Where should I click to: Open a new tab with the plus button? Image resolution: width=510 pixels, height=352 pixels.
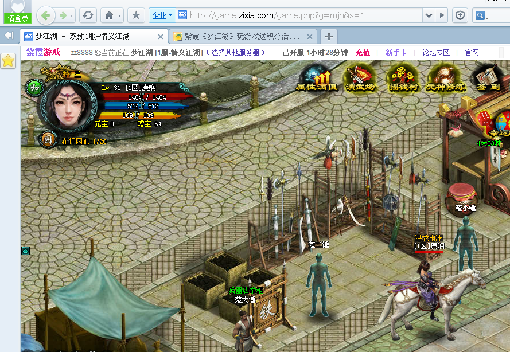coord(329,36)
